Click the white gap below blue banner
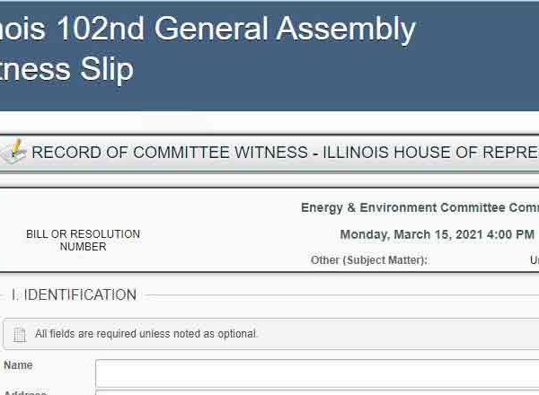 (269, 122)
